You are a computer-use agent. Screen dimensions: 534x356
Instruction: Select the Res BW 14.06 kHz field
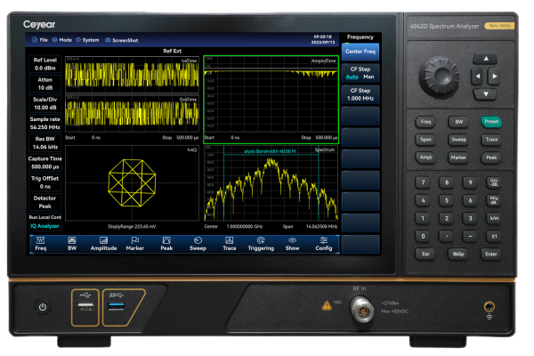(45, 143)
